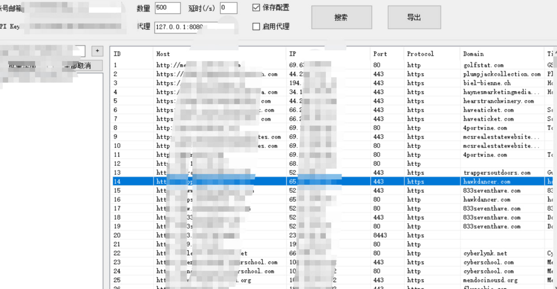
Task: Click the ID cell of row 12
Action: click(117, 164)
